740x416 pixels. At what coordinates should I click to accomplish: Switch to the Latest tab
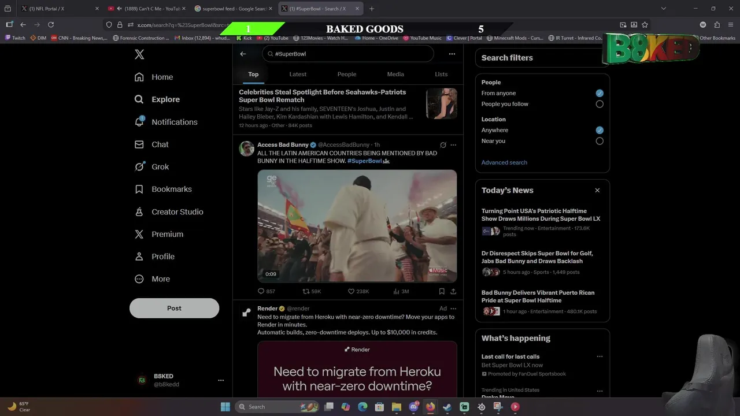[298, 74]
